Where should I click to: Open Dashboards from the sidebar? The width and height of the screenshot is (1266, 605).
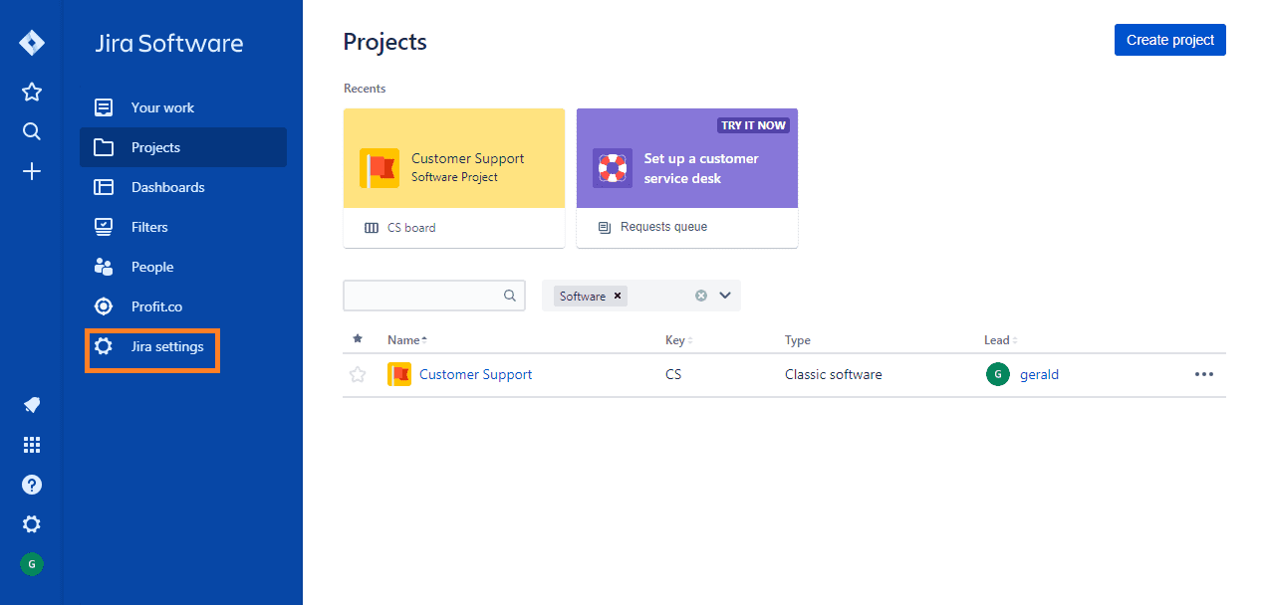click(x=183, y=187)
